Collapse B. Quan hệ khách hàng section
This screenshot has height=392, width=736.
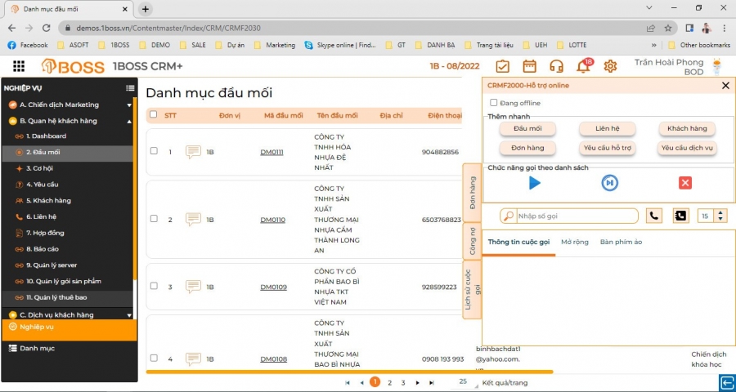(x=129, y=121)
